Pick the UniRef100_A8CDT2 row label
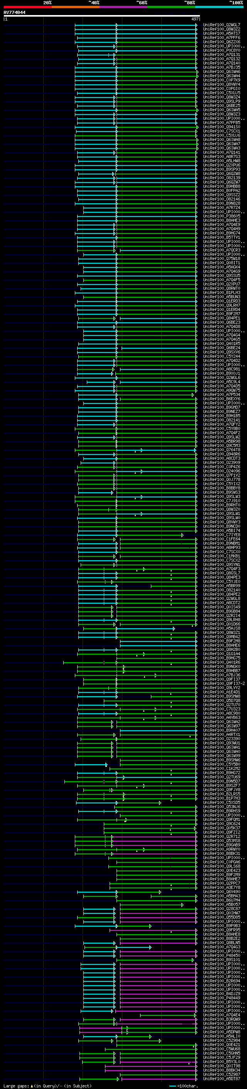This screenshot has height=1089, width=247. point(221,603)
